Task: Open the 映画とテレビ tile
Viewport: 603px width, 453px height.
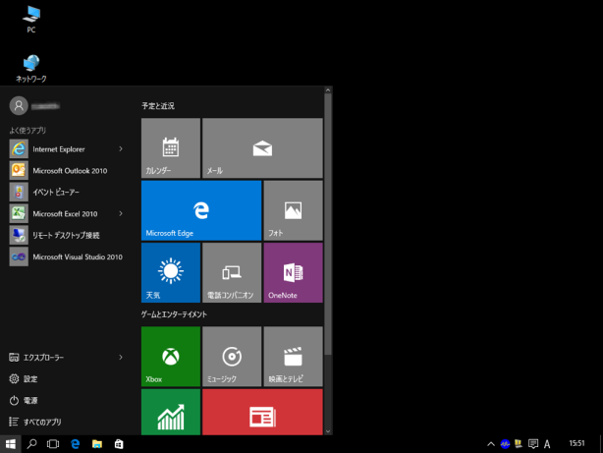Action: 294,357
